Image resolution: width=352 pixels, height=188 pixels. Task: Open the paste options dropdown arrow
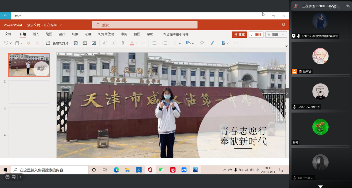21,43
